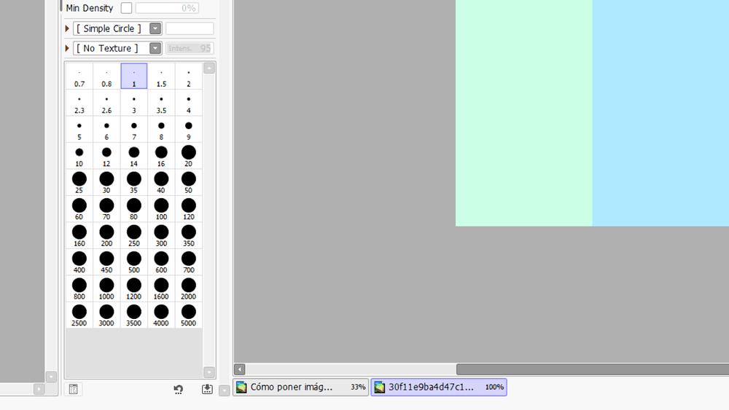Click left panel scroll right arrow
The height and width of the screenshot is (410, 729).
coord(39,389)
